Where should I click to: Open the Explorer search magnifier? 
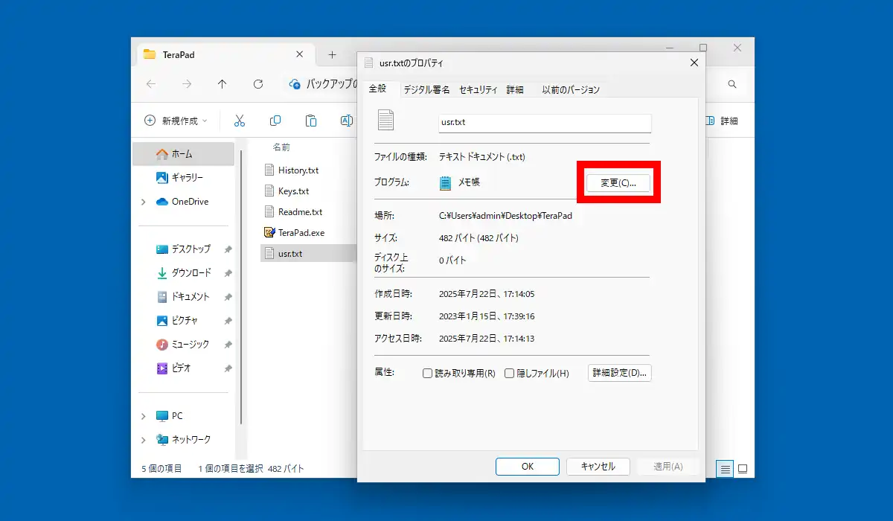732,84
